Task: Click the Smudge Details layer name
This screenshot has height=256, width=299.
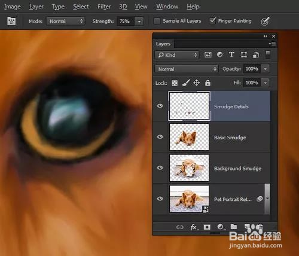Action: [x=231, y=106]
